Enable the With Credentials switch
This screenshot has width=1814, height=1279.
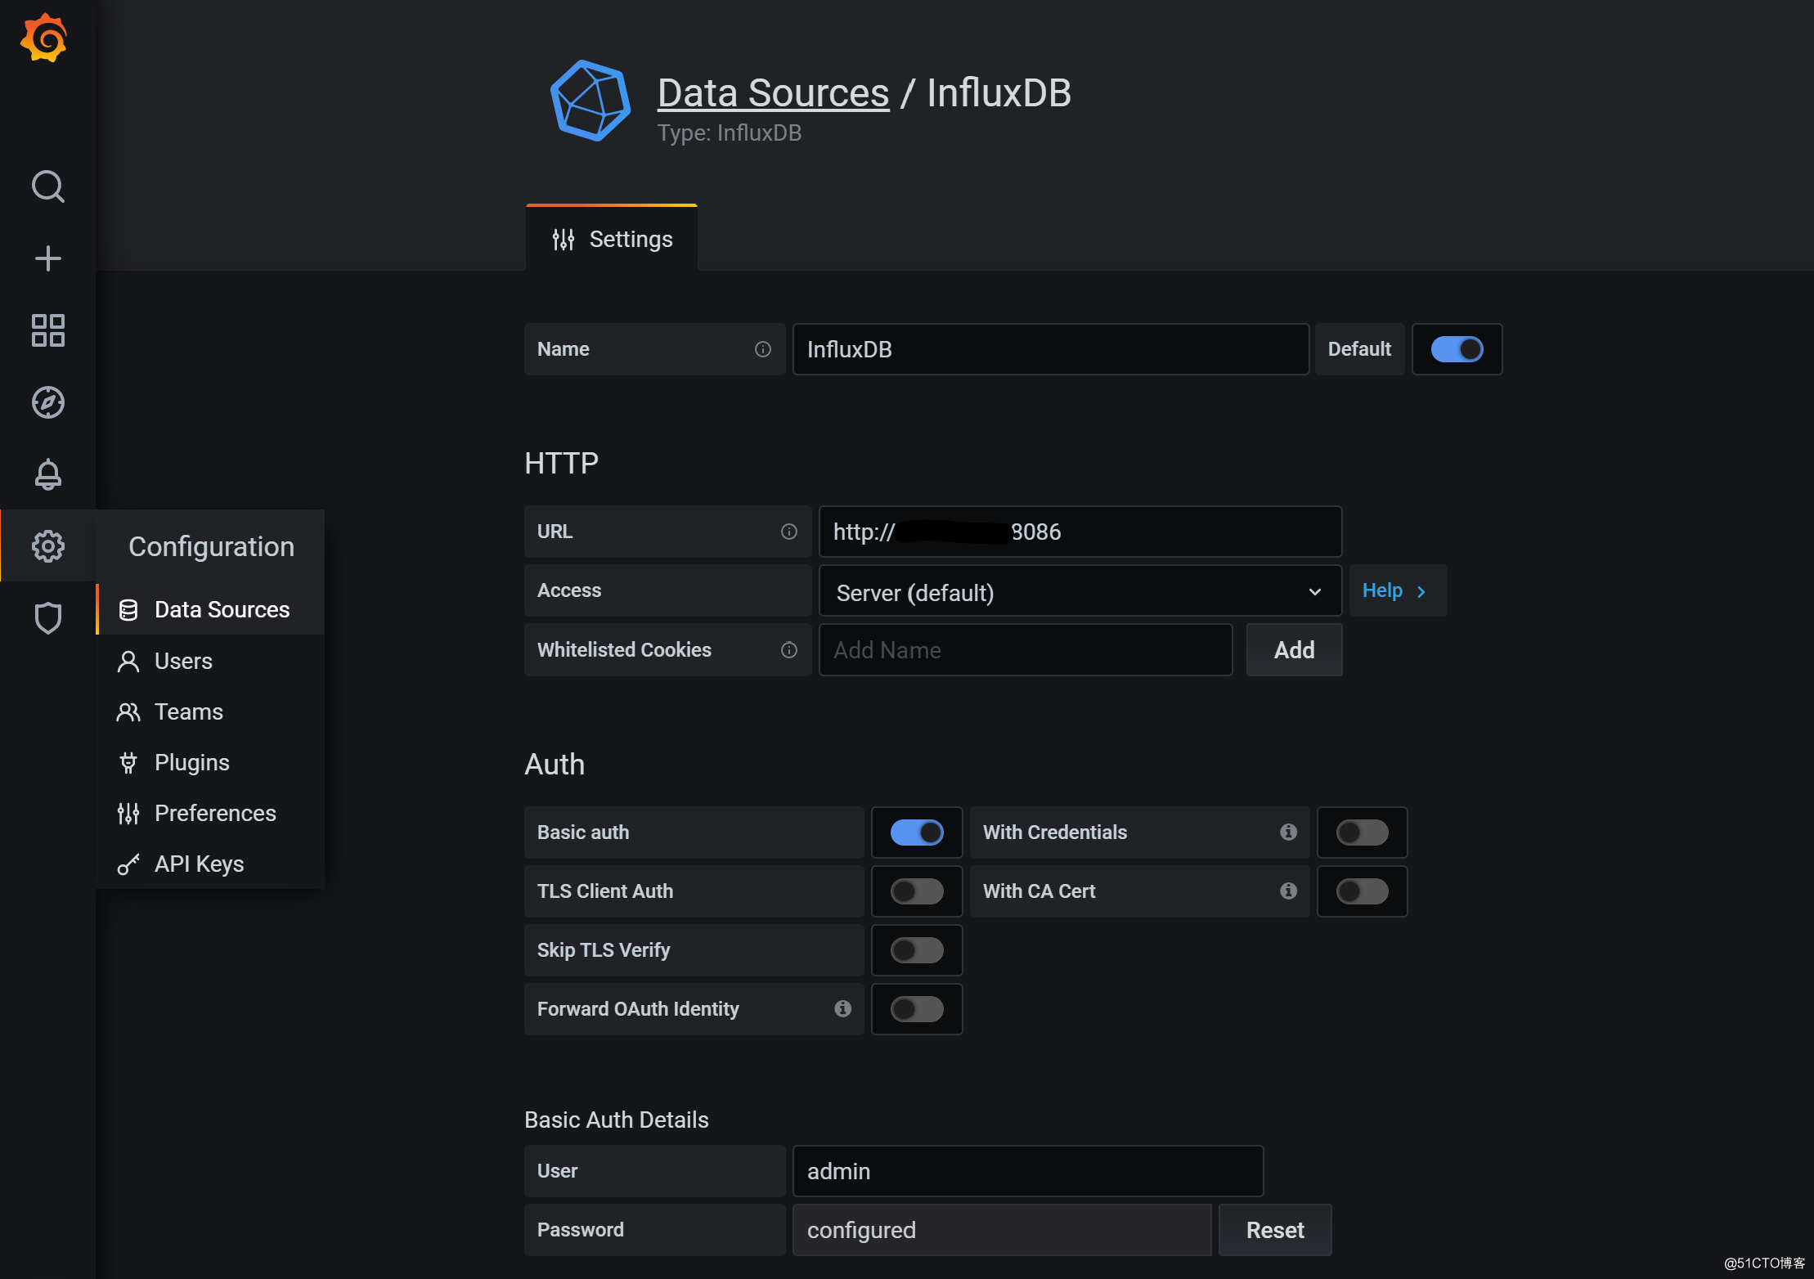pos(1362,832)
